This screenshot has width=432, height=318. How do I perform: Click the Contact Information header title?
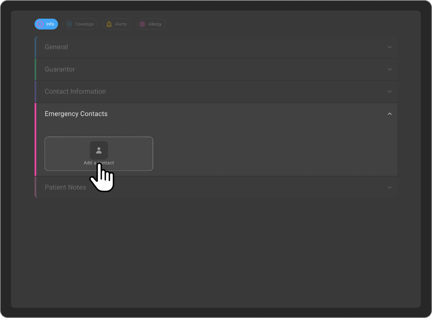pos(75,92)
